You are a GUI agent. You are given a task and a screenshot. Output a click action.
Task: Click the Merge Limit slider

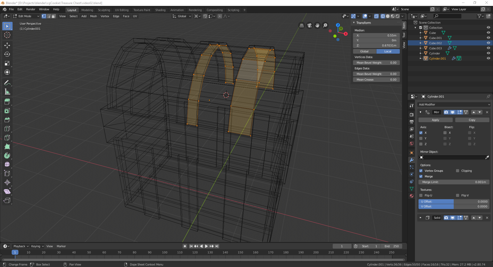click(x=454, y=182)
